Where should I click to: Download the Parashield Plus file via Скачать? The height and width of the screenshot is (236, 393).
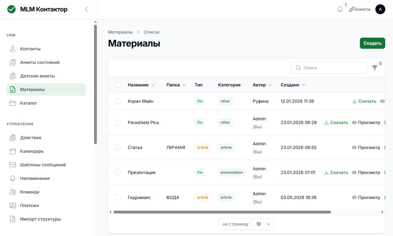pyautogui.click(x=336, y=122)
